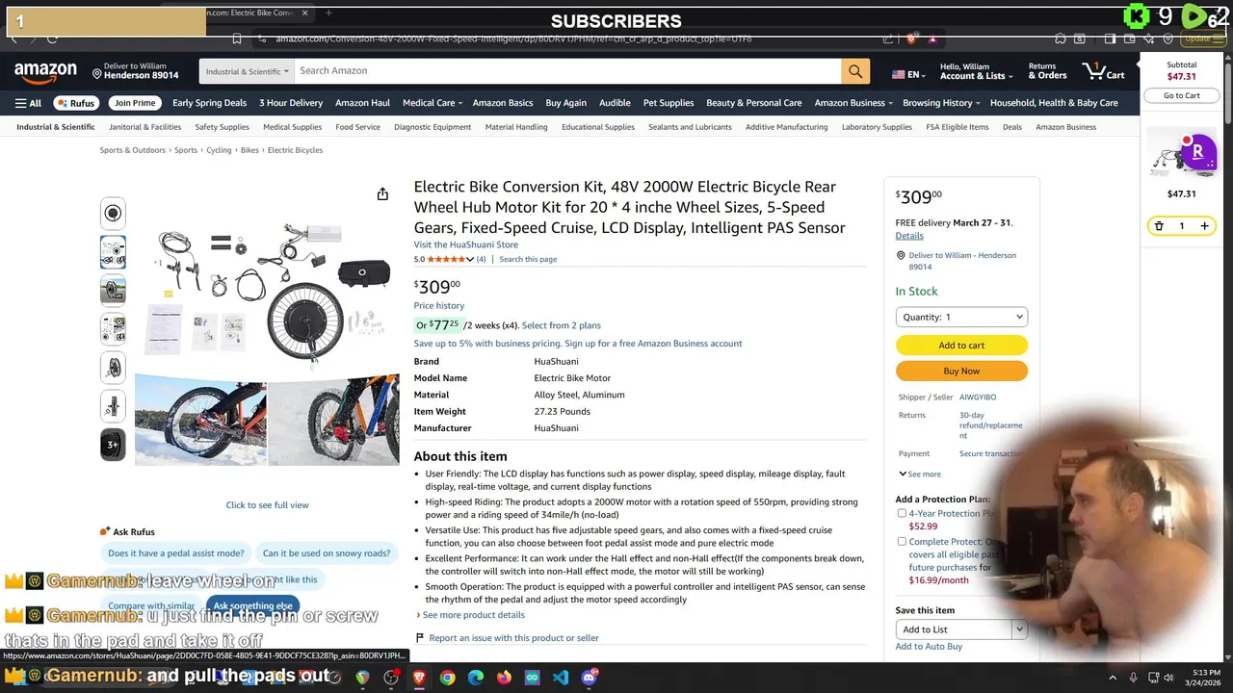The width and height of the screenshot is (1233, 693).
Task: Open the Early Spring Deals menu item
Action: [x=209, y=103]
